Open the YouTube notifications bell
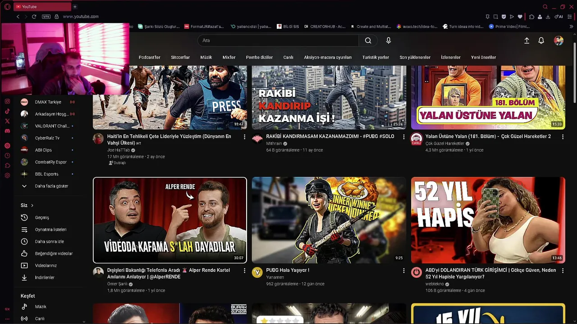The image size is (577, 324). (x=541, y=40)
